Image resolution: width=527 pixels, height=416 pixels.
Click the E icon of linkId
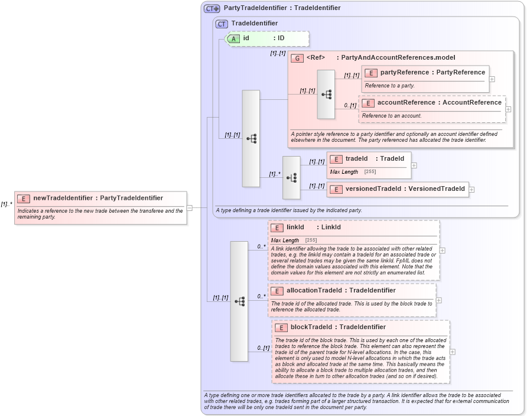pyautogui.click(x=276, y=228)
